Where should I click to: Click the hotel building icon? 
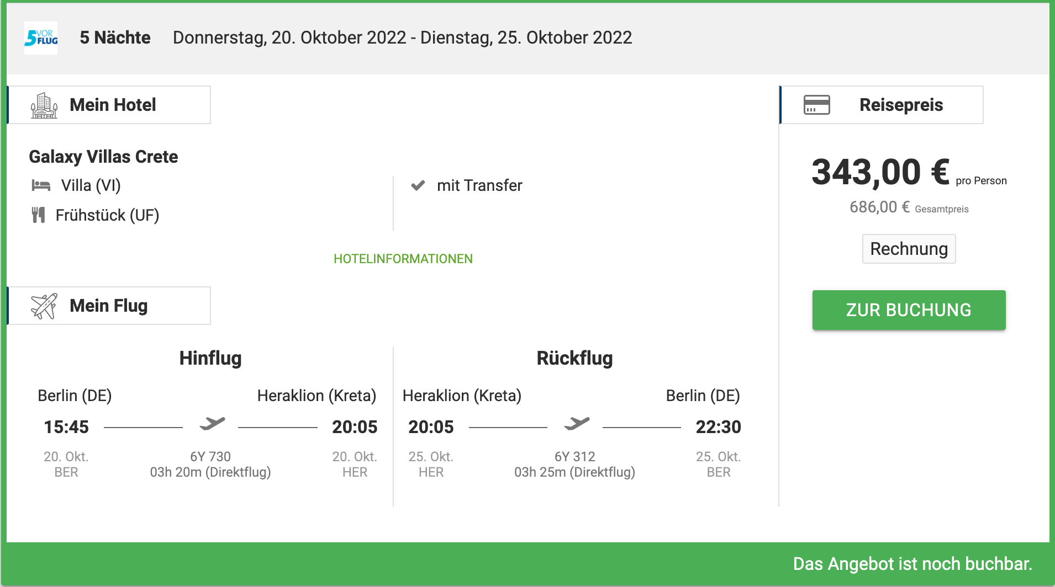[x=44, y=105]
